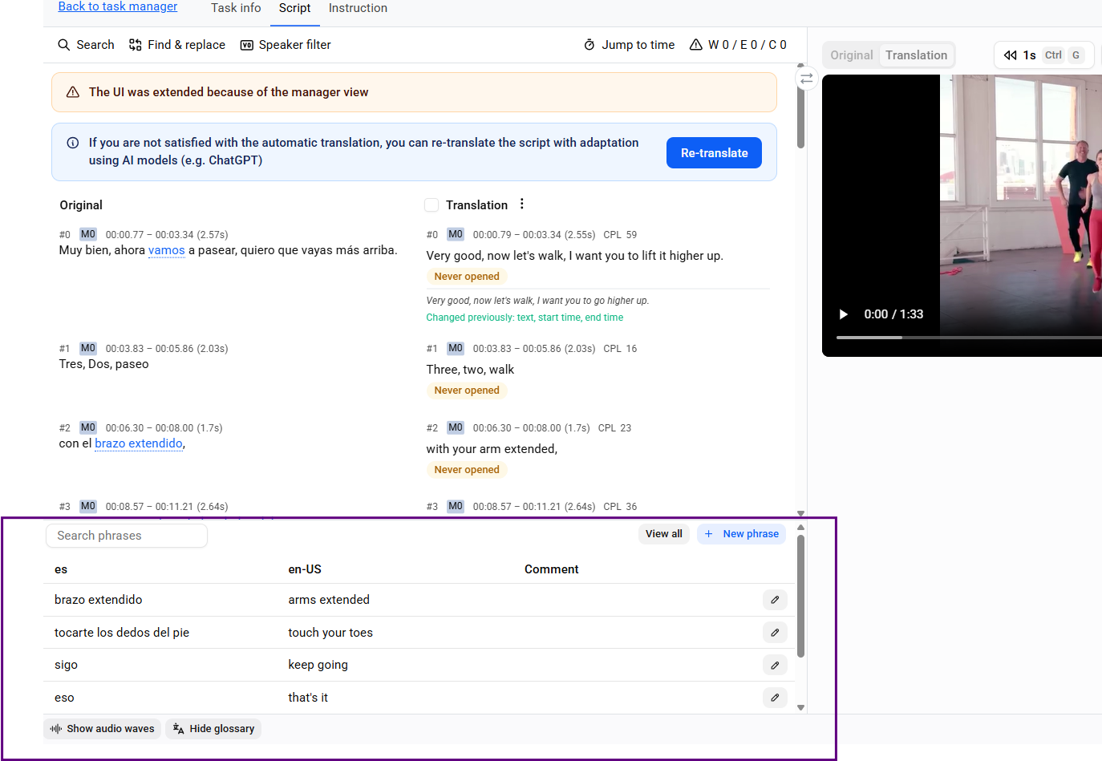Follow the Back to task manager link
This screenshot has width=1102, height=761.
tap(118, 7)
